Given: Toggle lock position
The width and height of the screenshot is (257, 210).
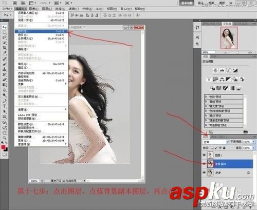Looking at the screenshot, I should 220,148.
